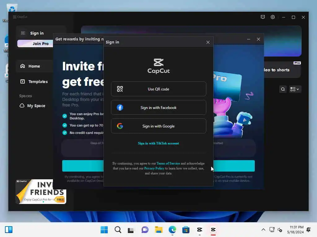Open Home in the CapCut sidebar
317x237 pixels.
click(x=34, y=66)
